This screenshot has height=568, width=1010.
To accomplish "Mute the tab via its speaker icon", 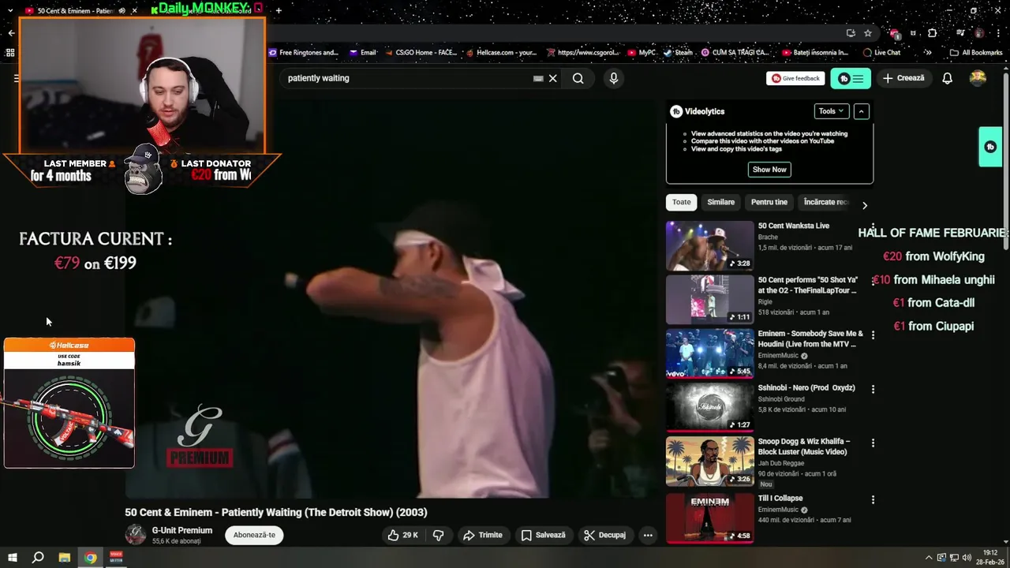I will (x=122, y=10).
